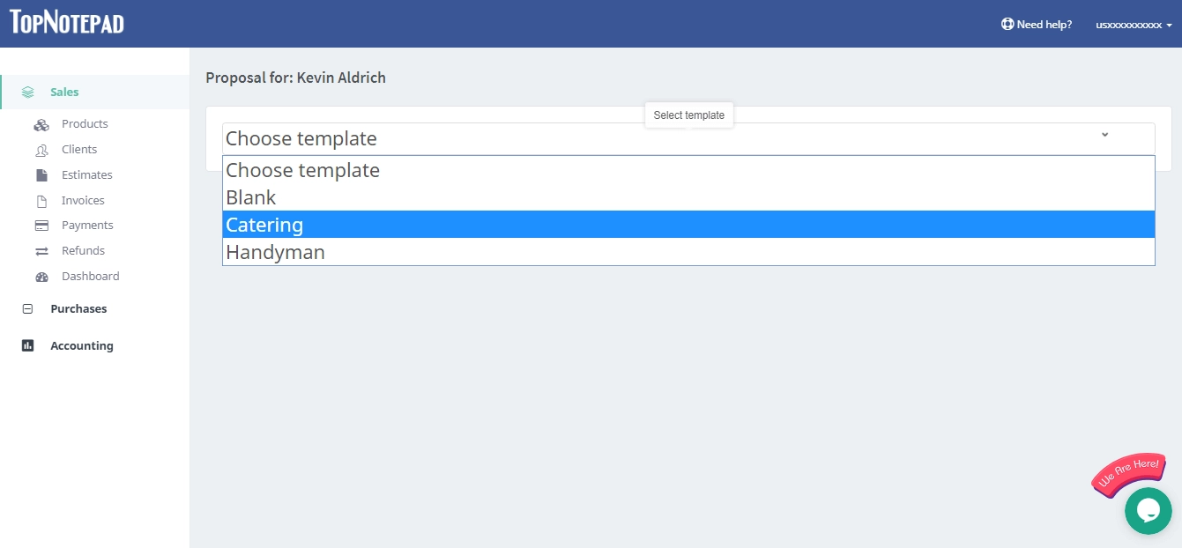Switch to the Sales menu section
The width and height of the screenshot is (1182, 548).
pyautogui.click(x=63, y=92)
